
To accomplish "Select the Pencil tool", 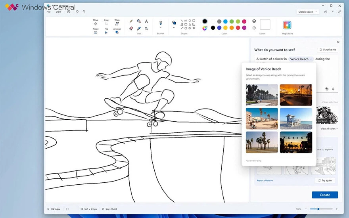I will coord(131,21).
